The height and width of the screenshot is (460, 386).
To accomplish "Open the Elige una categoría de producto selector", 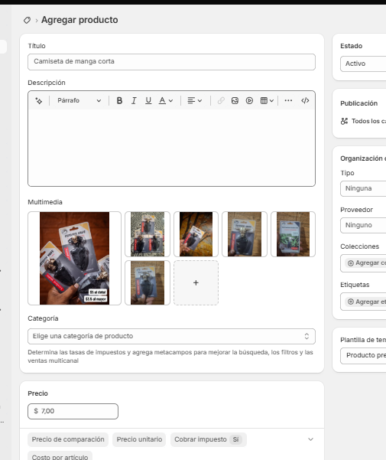I will [x=171, y=336].
